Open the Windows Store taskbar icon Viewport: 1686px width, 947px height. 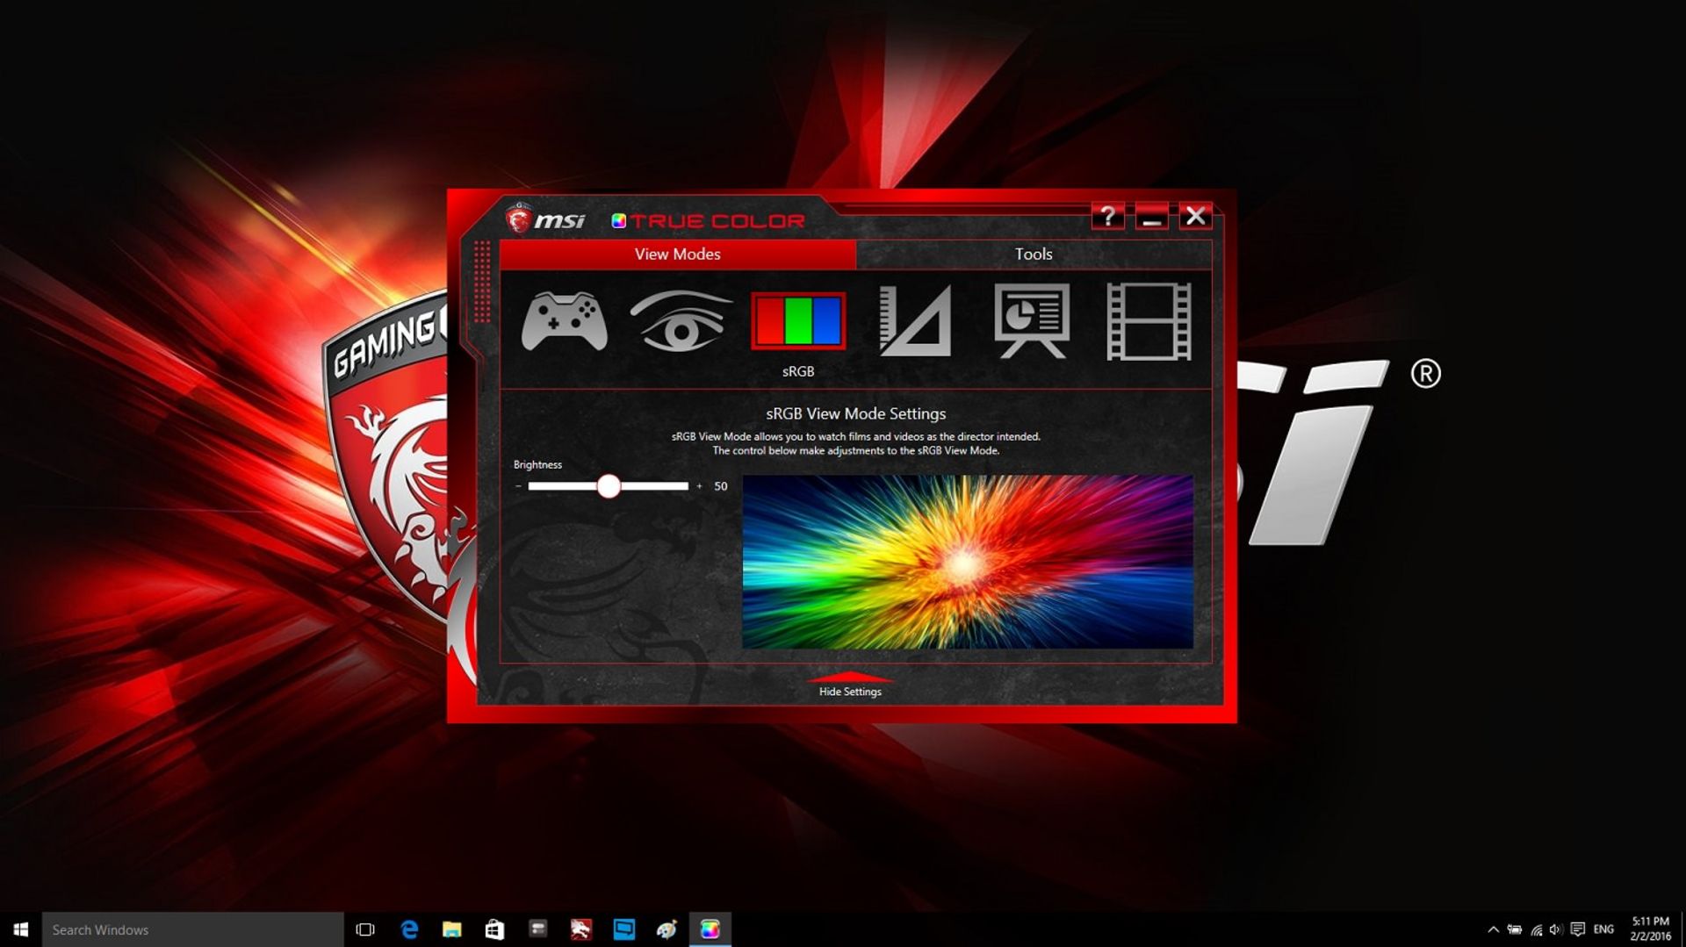pyautogui.click(x=495, y=929)
